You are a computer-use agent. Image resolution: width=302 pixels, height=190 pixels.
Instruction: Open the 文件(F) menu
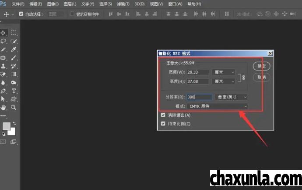[x=18, y=4]
